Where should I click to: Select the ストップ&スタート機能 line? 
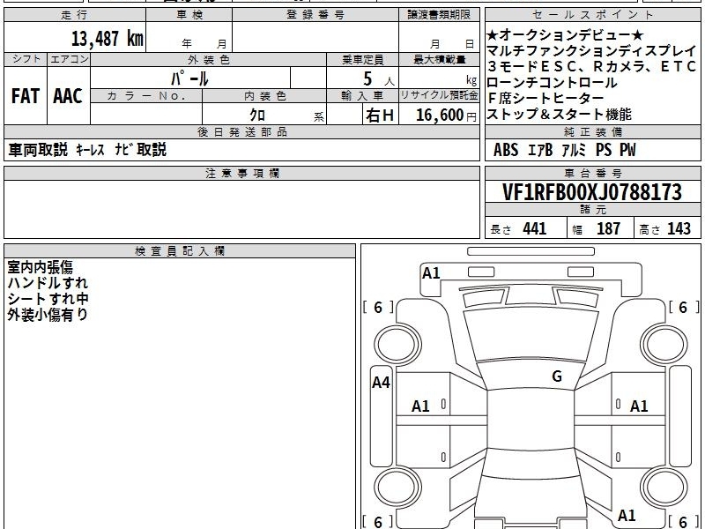559,115
